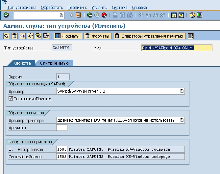Open the Обработать menu
Viewport: 220px width, 174px height.
coord(52,8)
